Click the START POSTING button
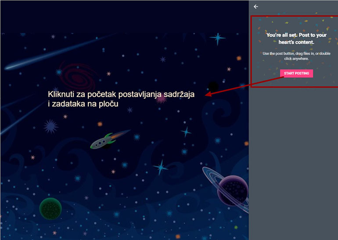Viewport: 338px width, 240px height. click(x=296, y=73)
